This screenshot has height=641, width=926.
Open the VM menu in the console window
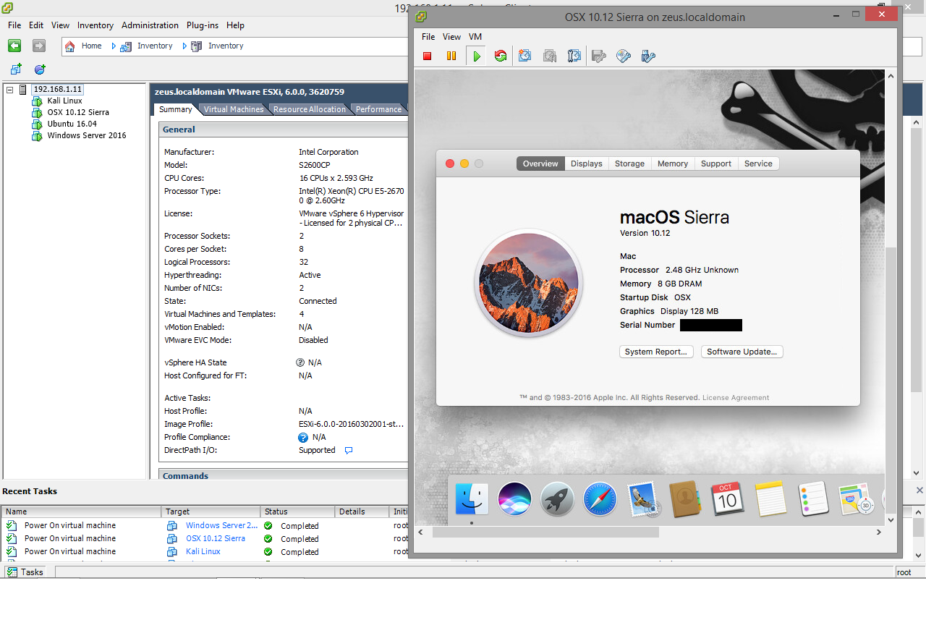(475, 37)
